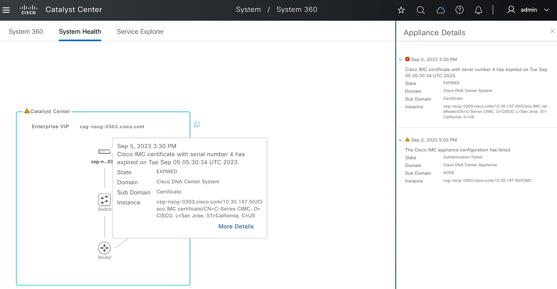Click tooltip Sub Domain value Certificate
The width and height of the screenshot is (557, 289).
(x=169, y=192)
